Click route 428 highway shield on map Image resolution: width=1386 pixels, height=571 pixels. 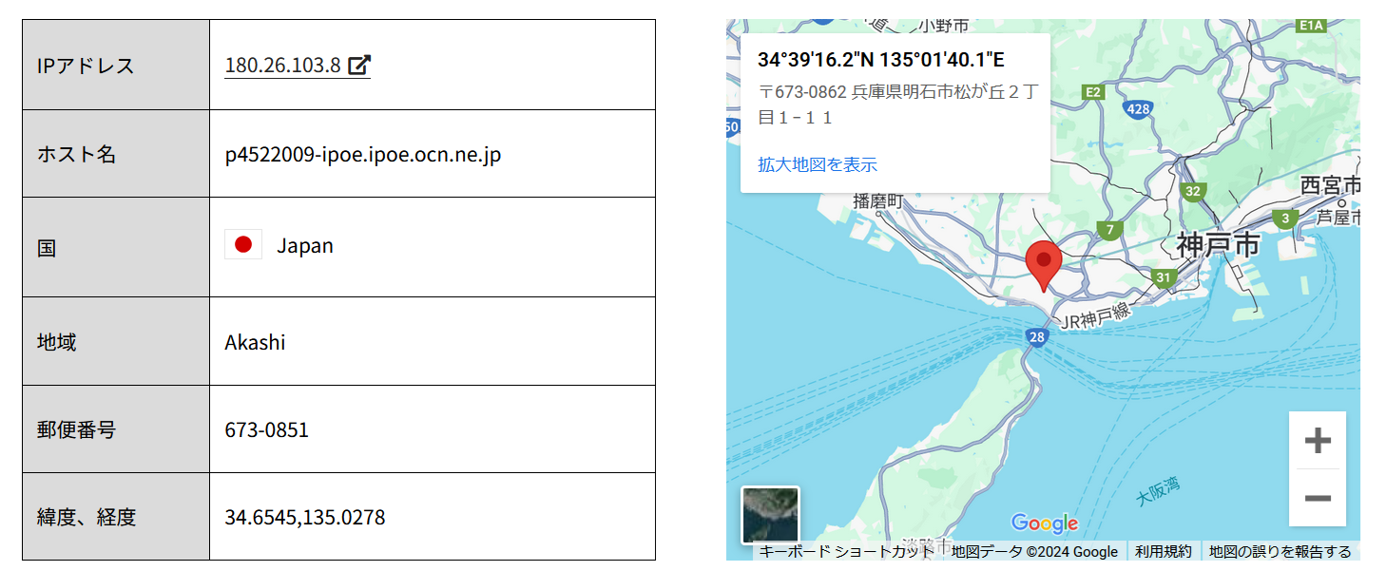tap(1138, 108)
